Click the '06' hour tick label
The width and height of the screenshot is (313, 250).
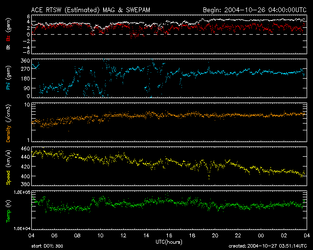pos(54,236)
